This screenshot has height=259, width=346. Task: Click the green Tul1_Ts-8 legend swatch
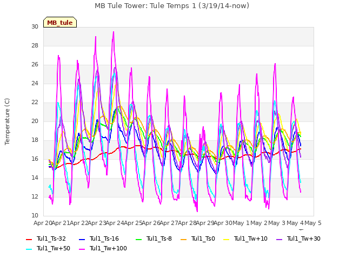pos(138,239)
